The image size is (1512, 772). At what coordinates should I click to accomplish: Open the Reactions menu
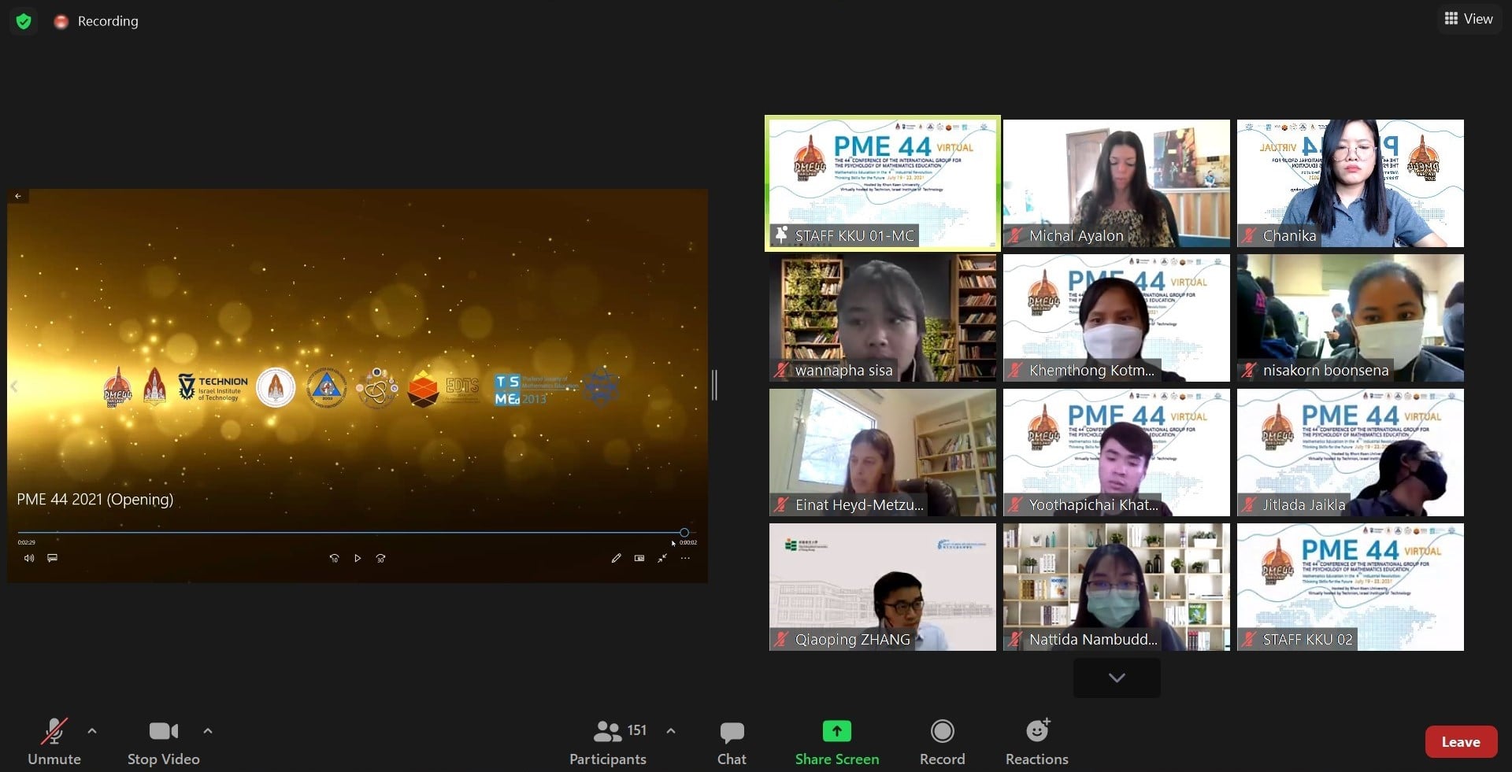pos(1036,741)
